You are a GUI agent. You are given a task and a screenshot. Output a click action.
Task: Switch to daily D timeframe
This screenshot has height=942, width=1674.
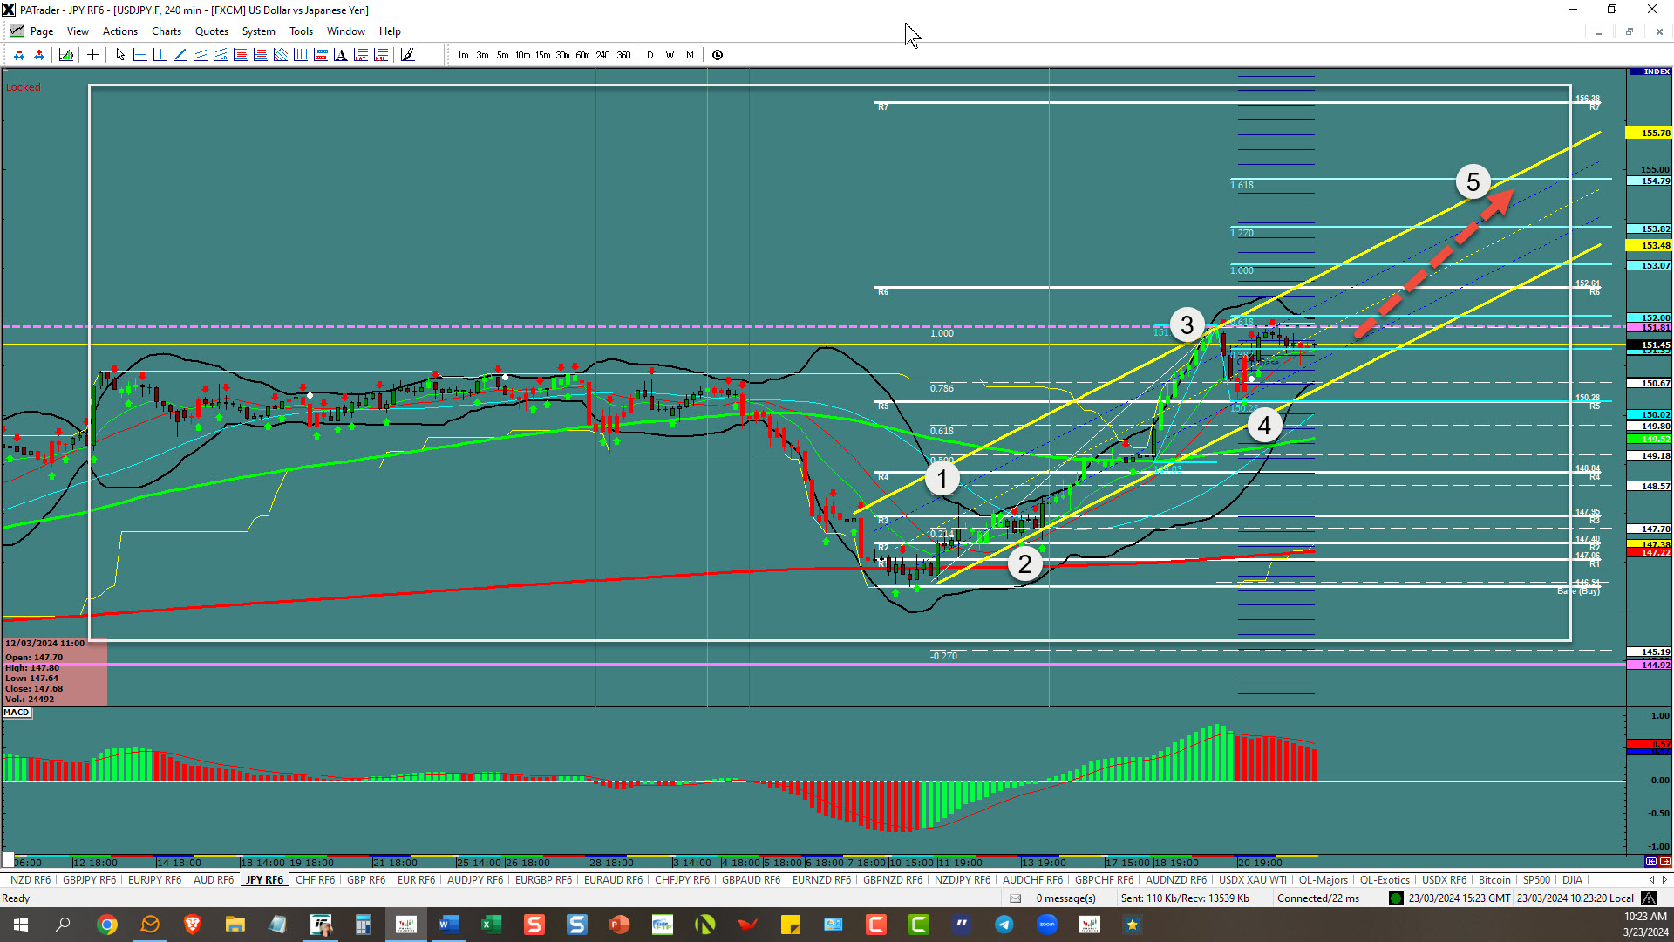(x=650, y=55)
